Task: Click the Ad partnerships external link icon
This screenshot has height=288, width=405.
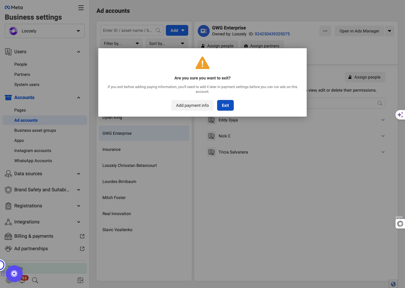Action: [x=82, y=249]
